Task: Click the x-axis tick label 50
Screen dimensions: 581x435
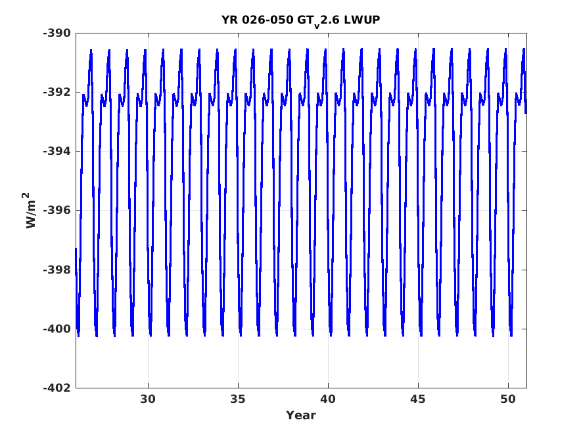Action: (508, 399)
